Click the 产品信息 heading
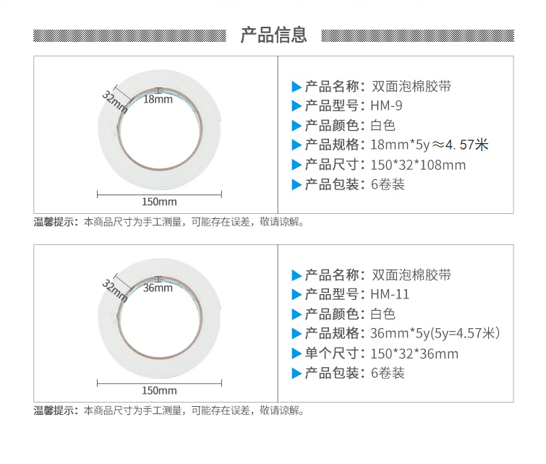The width and height of the screenshot is (546, 464). 273,35
